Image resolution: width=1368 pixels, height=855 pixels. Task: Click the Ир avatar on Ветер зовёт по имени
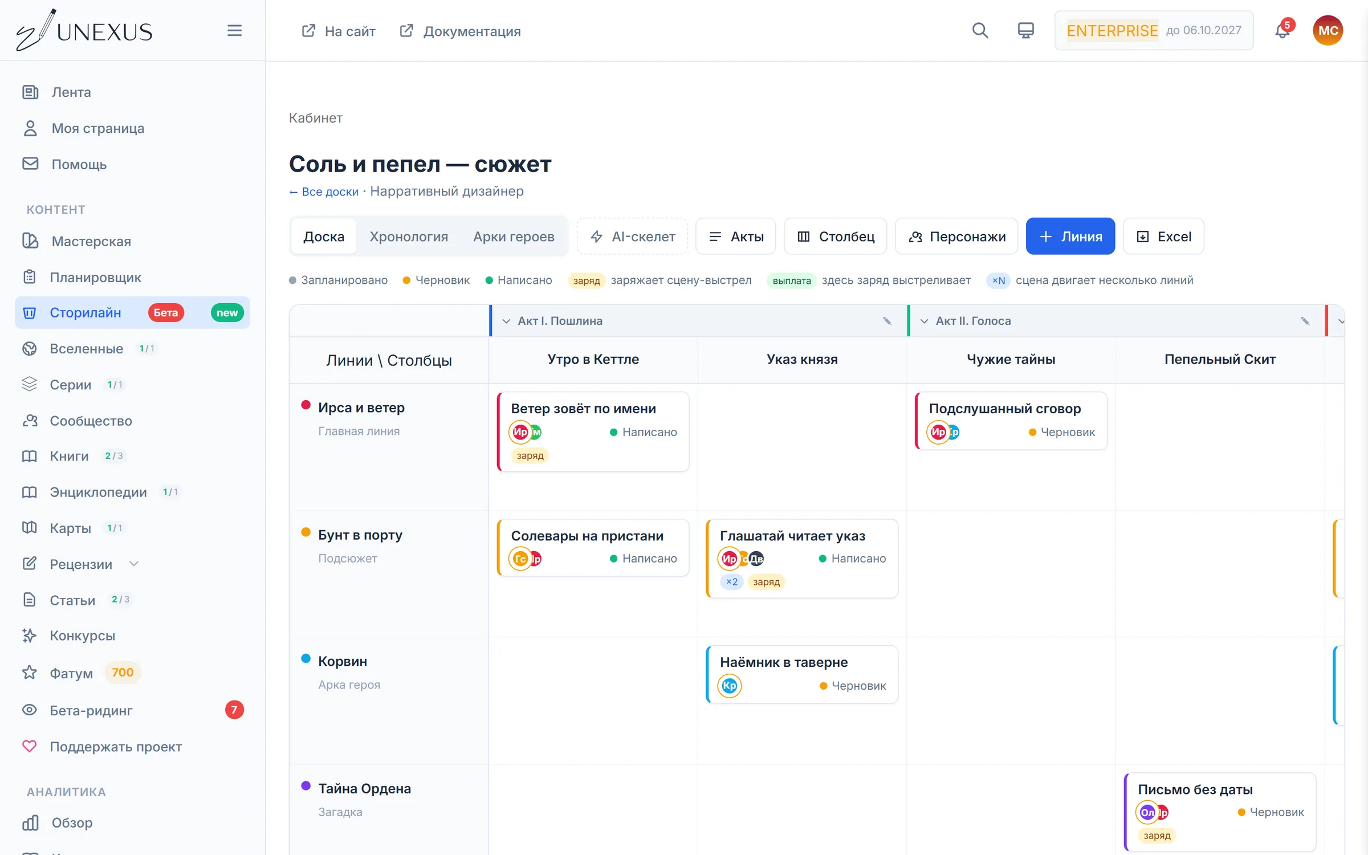[x=520, y=432]
